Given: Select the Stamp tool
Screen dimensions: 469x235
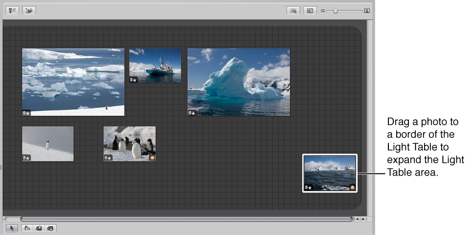Looking at the screenshot, I should pyautogui.click(x=50, y=228).
